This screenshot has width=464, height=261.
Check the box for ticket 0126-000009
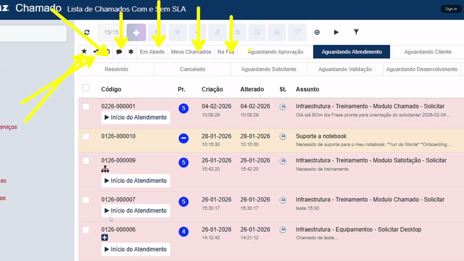pyautogui.click(x=86, y=161)
